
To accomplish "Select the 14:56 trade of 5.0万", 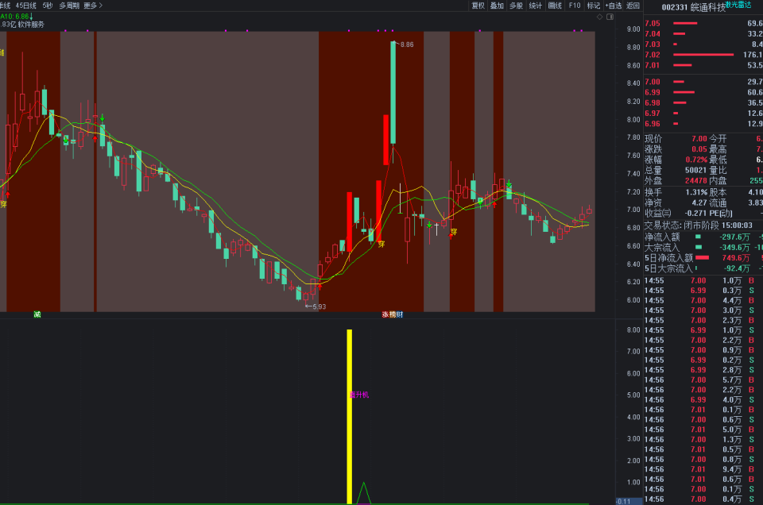I will point(703,430).
